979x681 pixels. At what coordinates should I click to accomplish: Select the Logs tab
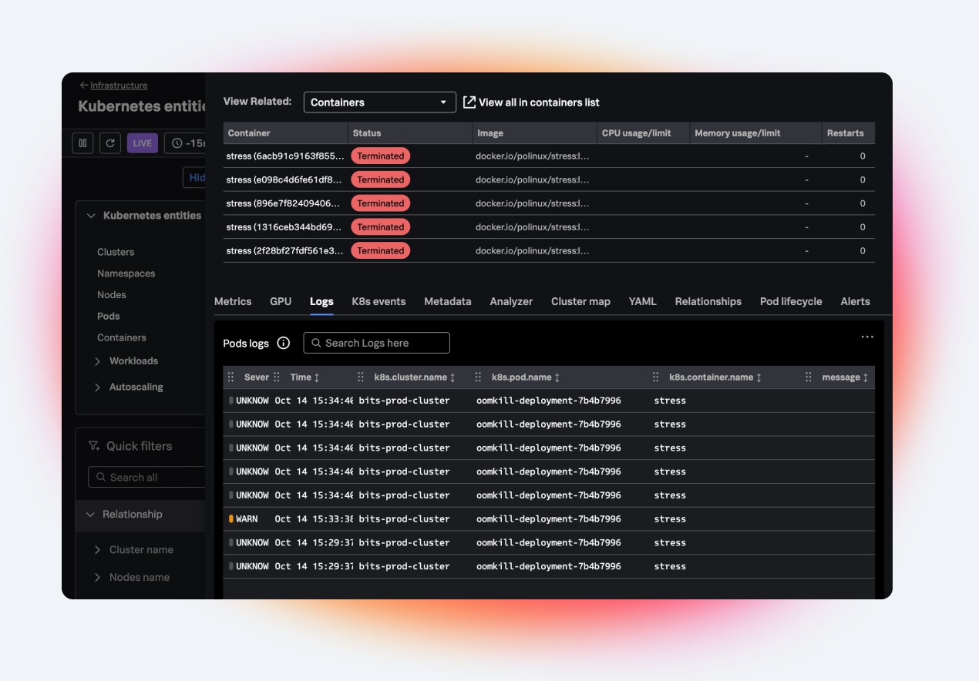click(x=321, y=302)
